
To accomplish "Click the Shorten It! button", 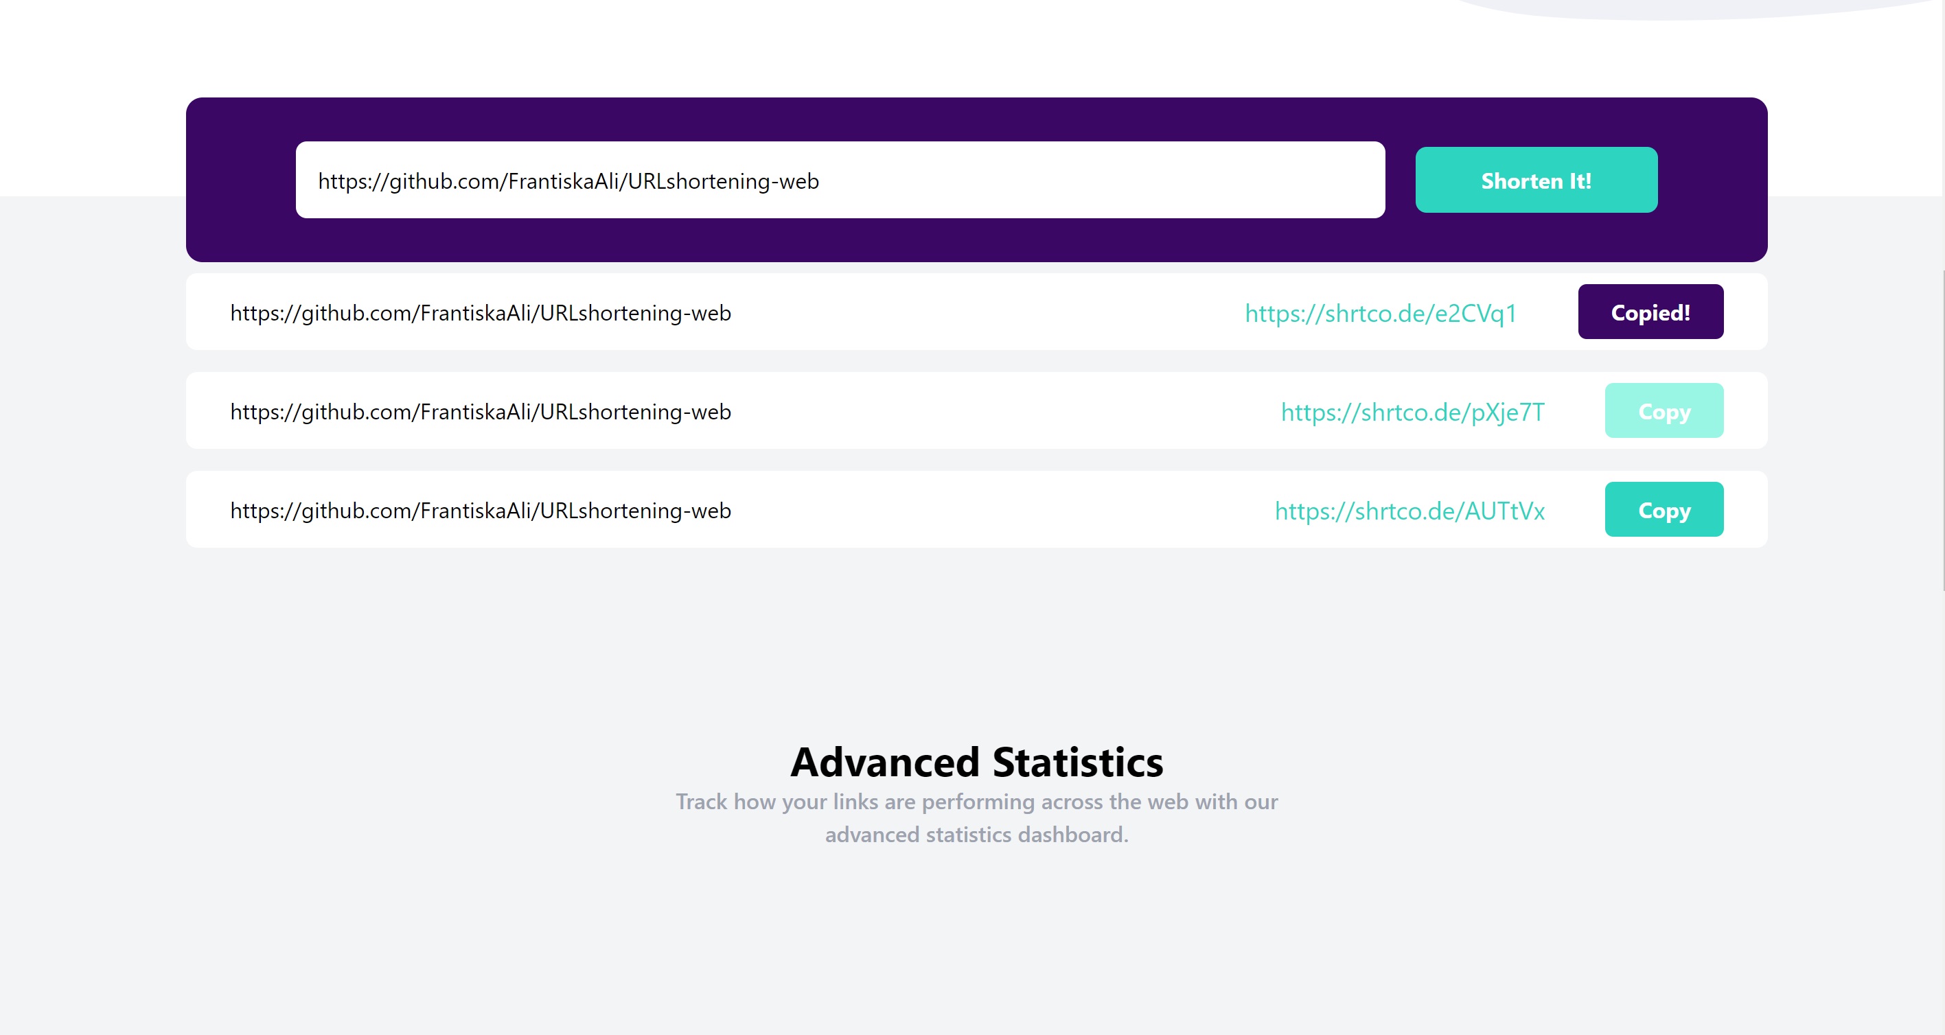I will point(1535,181).
